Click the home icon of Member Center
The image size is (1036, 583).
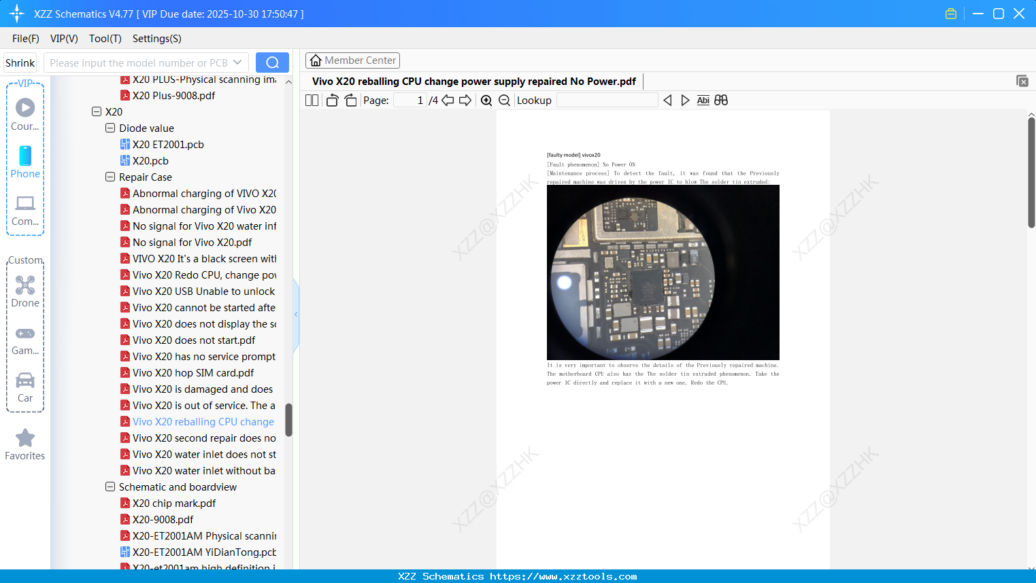pyautogui.click(x=316, y=60)
